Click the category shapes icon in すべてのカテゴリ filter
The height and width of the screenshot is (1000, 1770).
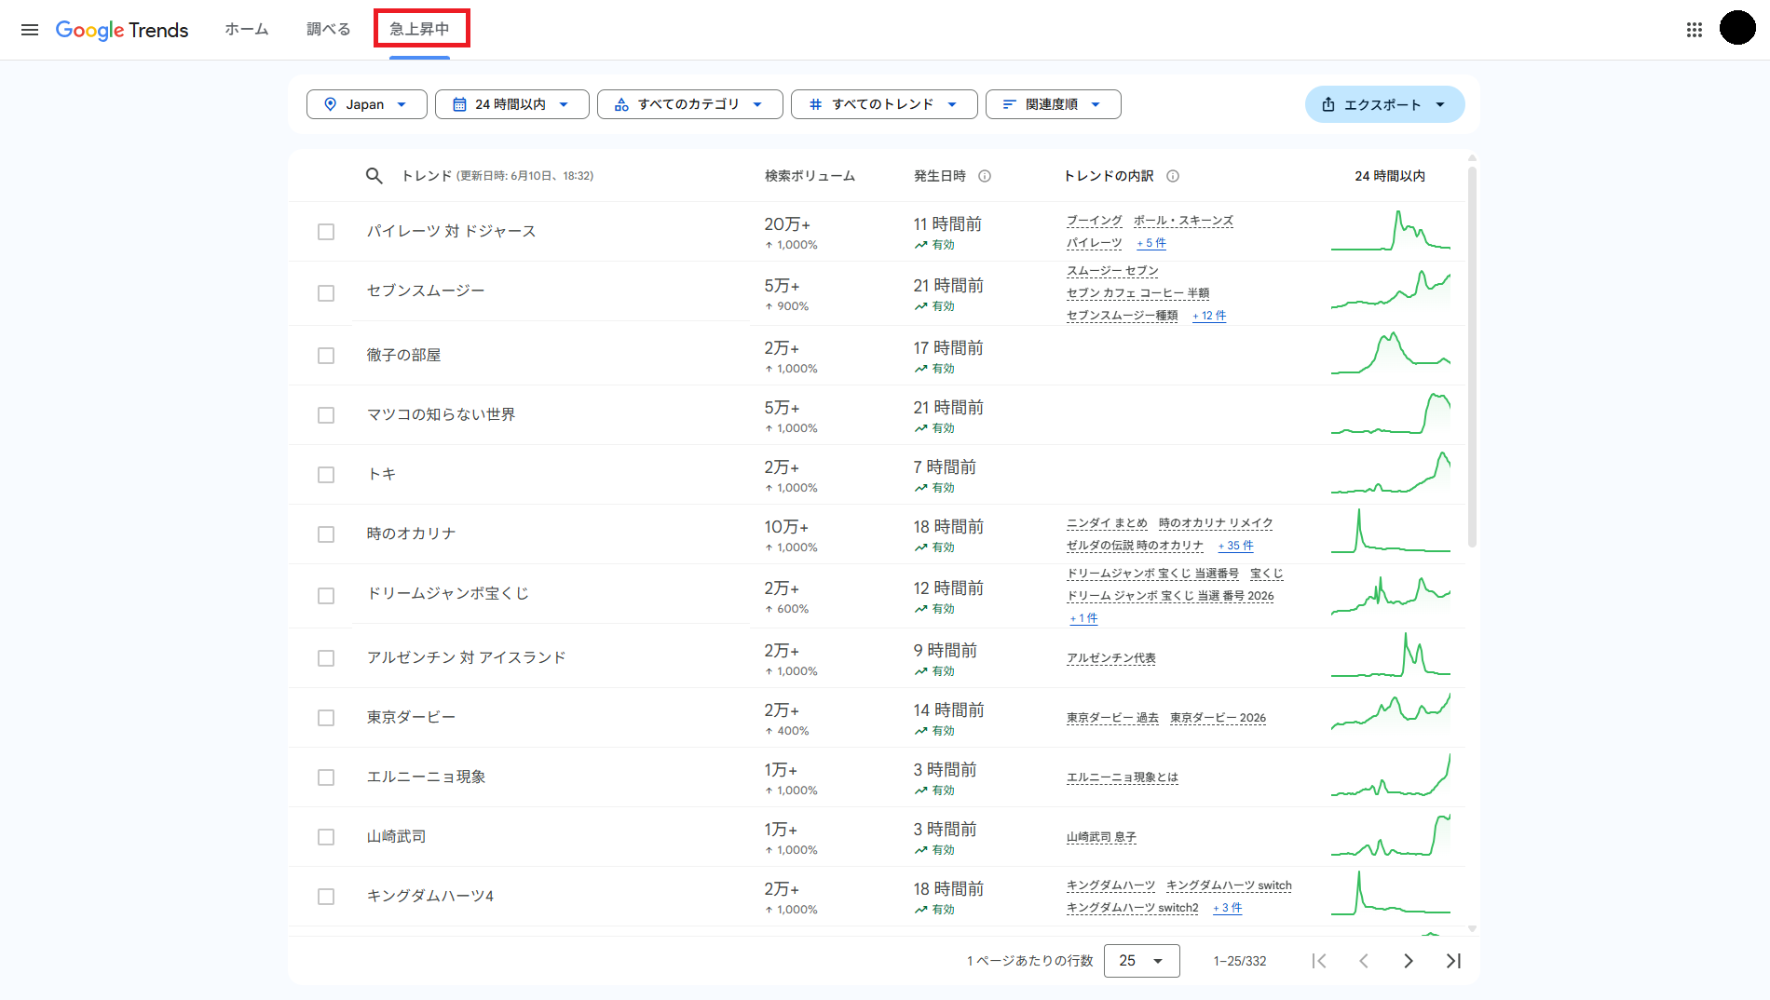coord(621,104)
